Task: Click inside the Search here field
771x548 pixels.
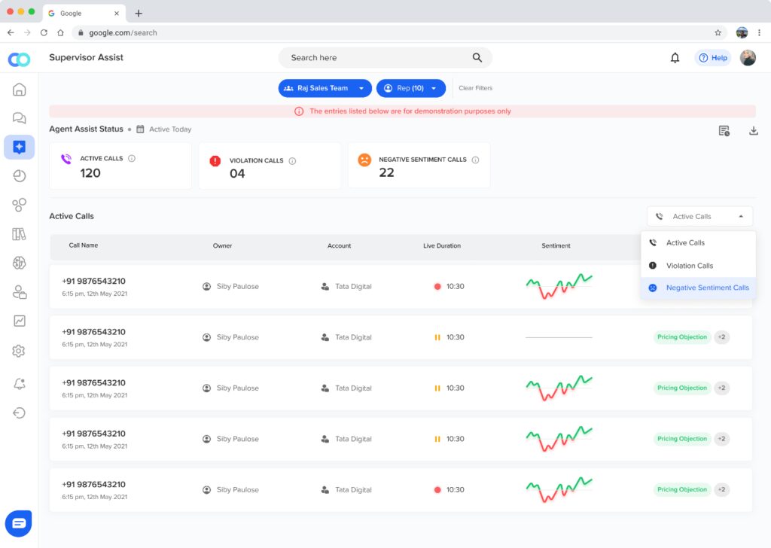Action: tap(369, 57)
